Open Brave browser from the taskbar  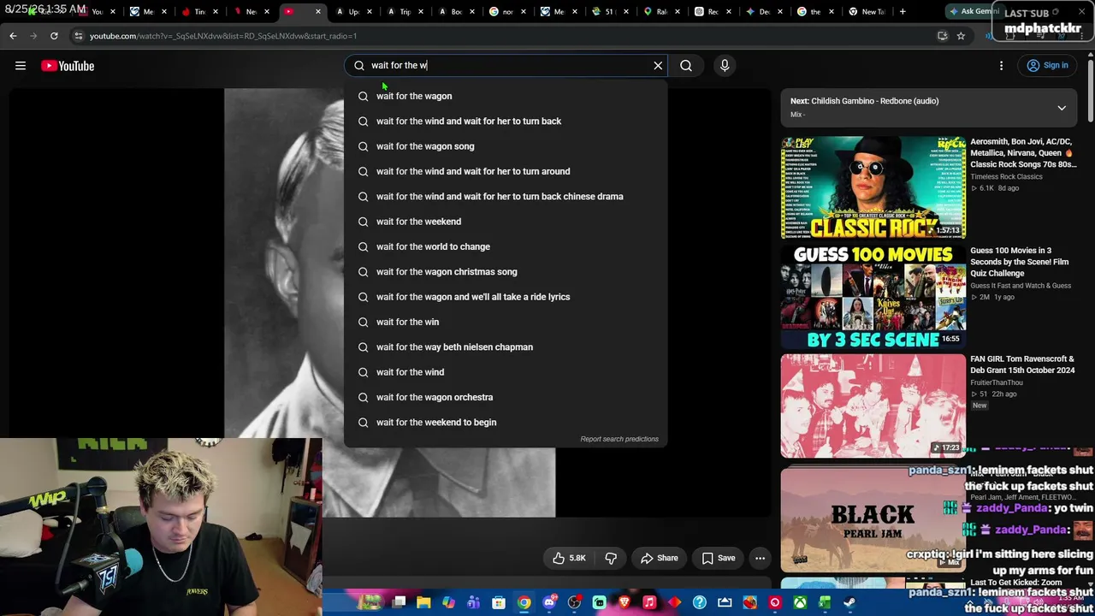pos(624,602)
